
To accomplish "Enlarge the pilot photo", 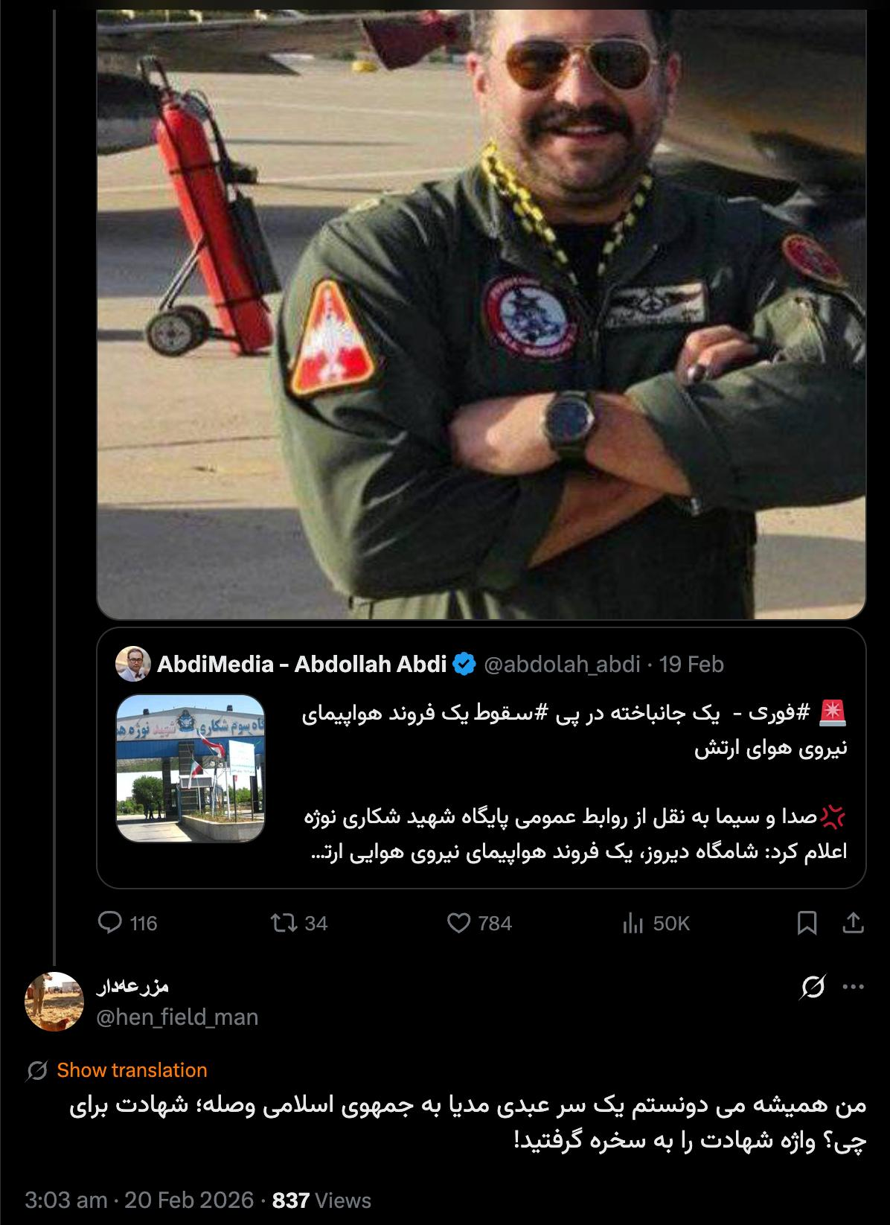I will click(x=481, y=313).
